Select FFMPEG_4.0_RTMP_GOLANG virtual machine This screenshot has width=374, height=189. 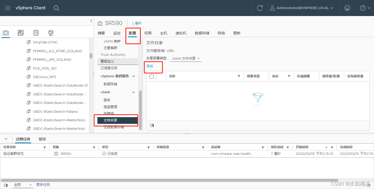pyautogui.click(x=57, y=51)
